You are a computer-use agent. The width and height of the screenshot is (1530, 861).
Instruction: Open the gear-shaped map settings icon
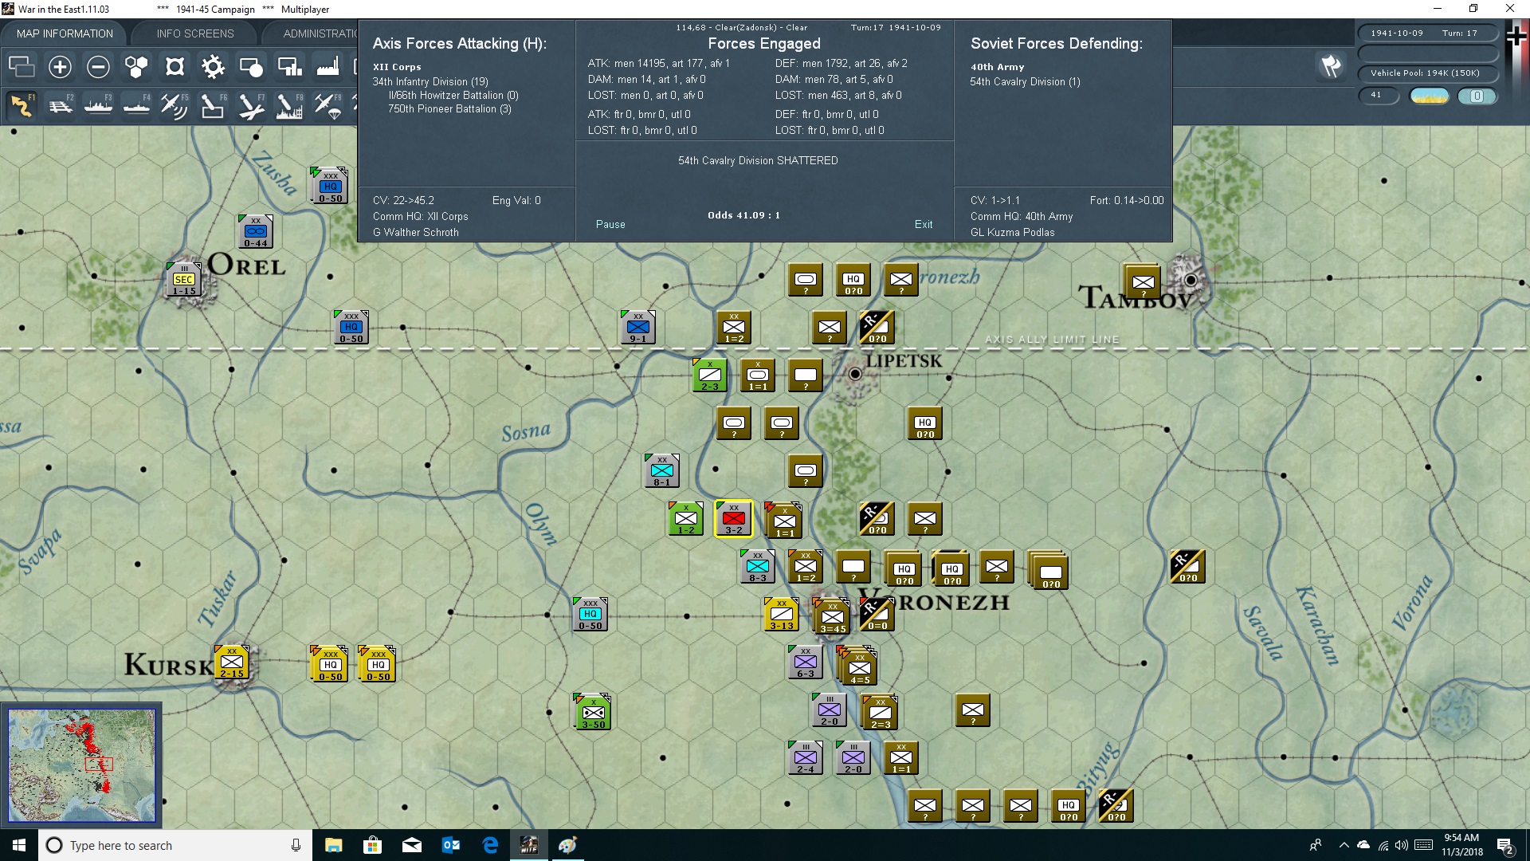coord(213,67)
